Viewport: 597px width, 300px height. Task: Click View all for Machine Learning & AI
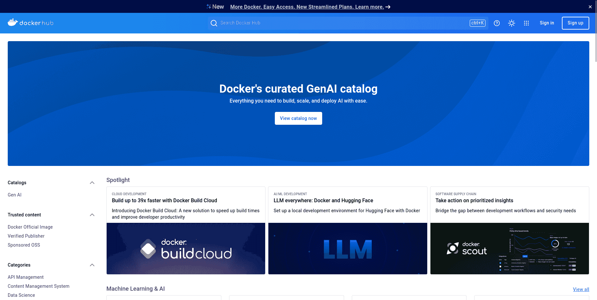point(581,289)
